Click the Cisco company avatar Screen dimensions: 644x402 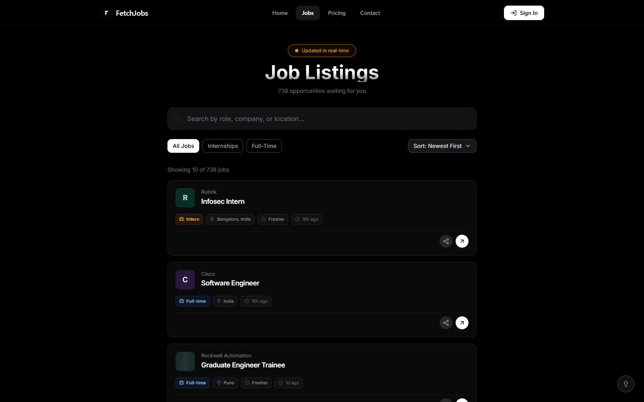(185, 280)
